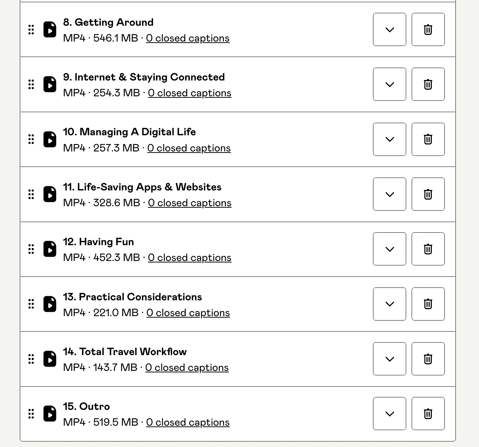Delete Total Travel Workflow file
Viewport: 479px width, 447px height.
(x=428, y=359)
